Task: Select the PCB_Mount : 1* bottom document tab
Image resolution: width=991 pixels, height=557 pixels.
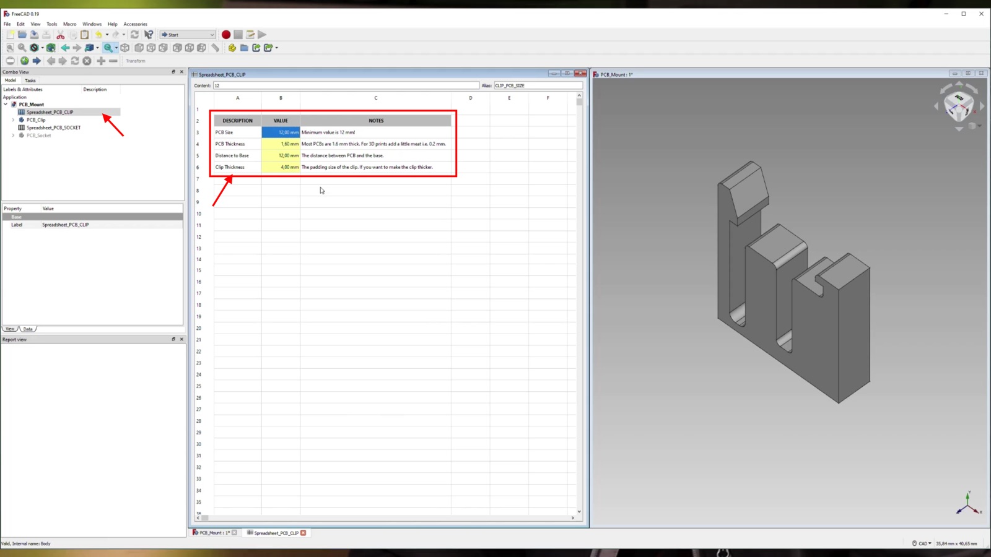Action: 214,532
